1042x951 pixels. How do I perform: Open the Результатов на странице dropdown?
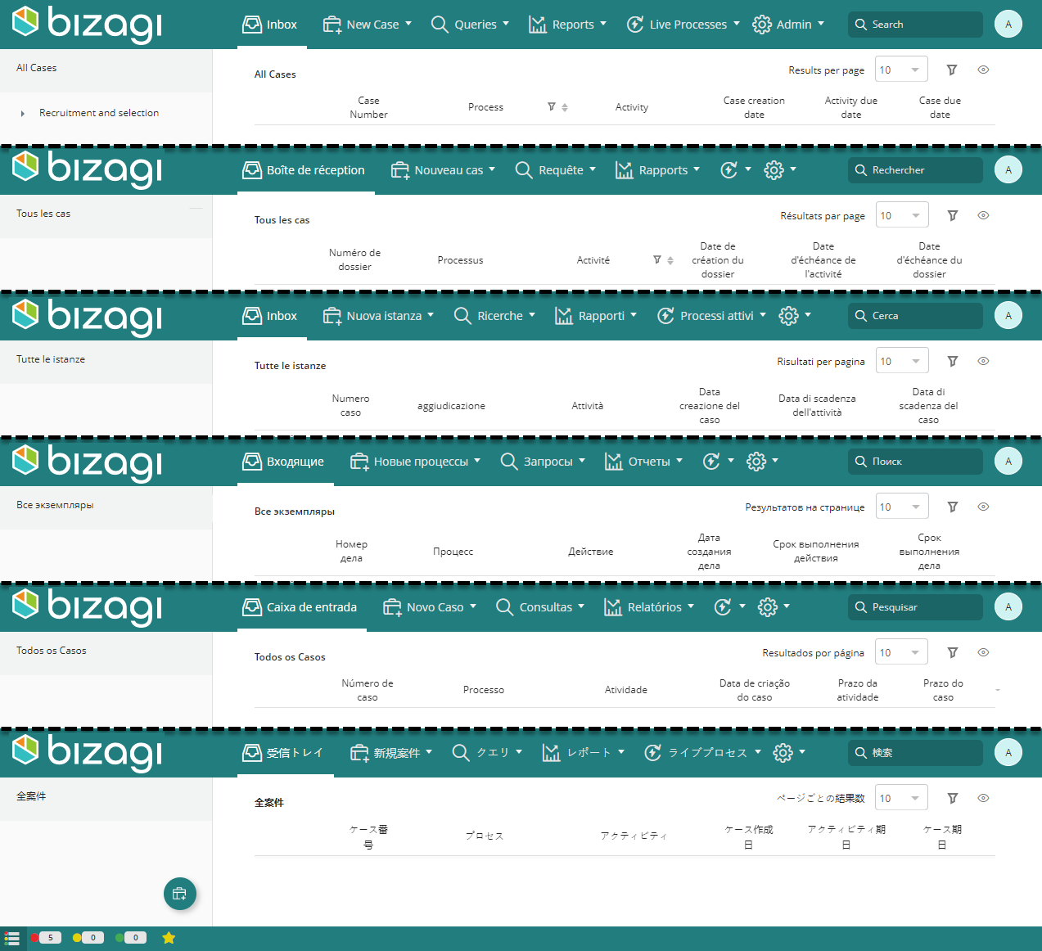click(x=902, y=507)
